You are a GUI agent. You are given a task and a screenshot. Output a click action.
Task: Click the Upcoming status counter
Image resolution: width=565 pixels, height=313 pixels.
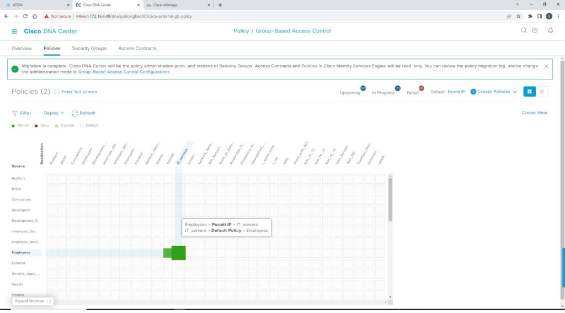pos(353,91)
